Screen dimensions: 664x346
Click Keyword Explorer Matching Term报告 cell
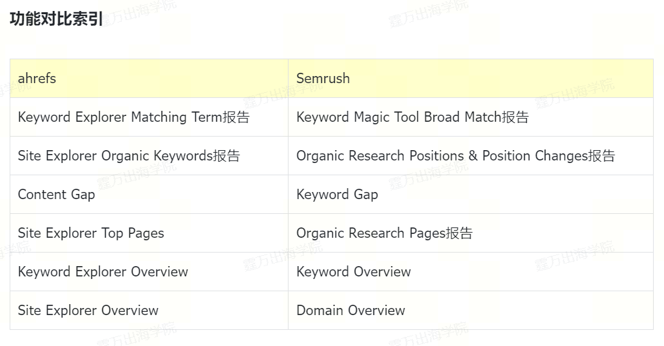(x=134, y=117)
